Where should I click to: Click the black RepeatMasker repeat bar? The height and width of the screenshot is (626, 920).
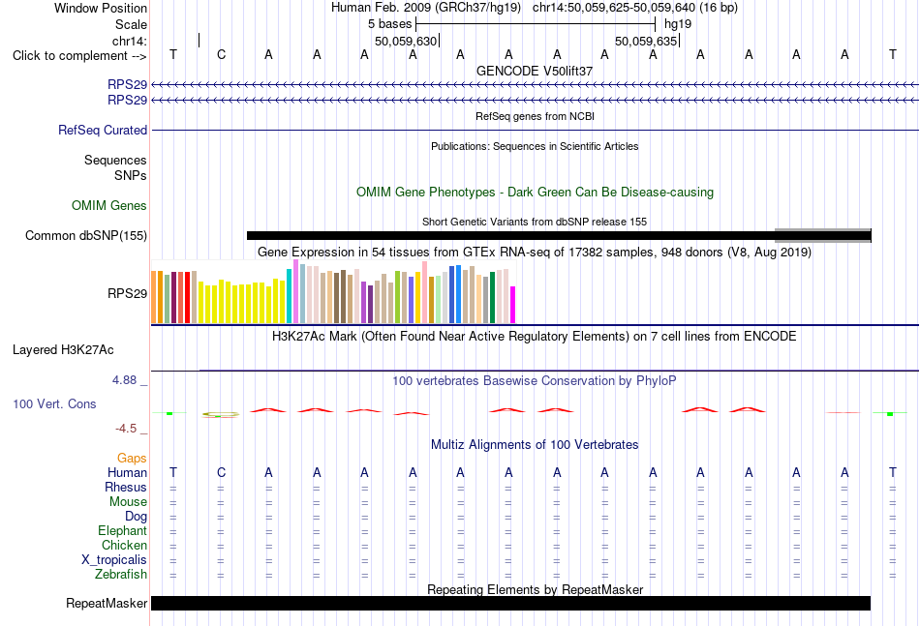coord(510,603)
